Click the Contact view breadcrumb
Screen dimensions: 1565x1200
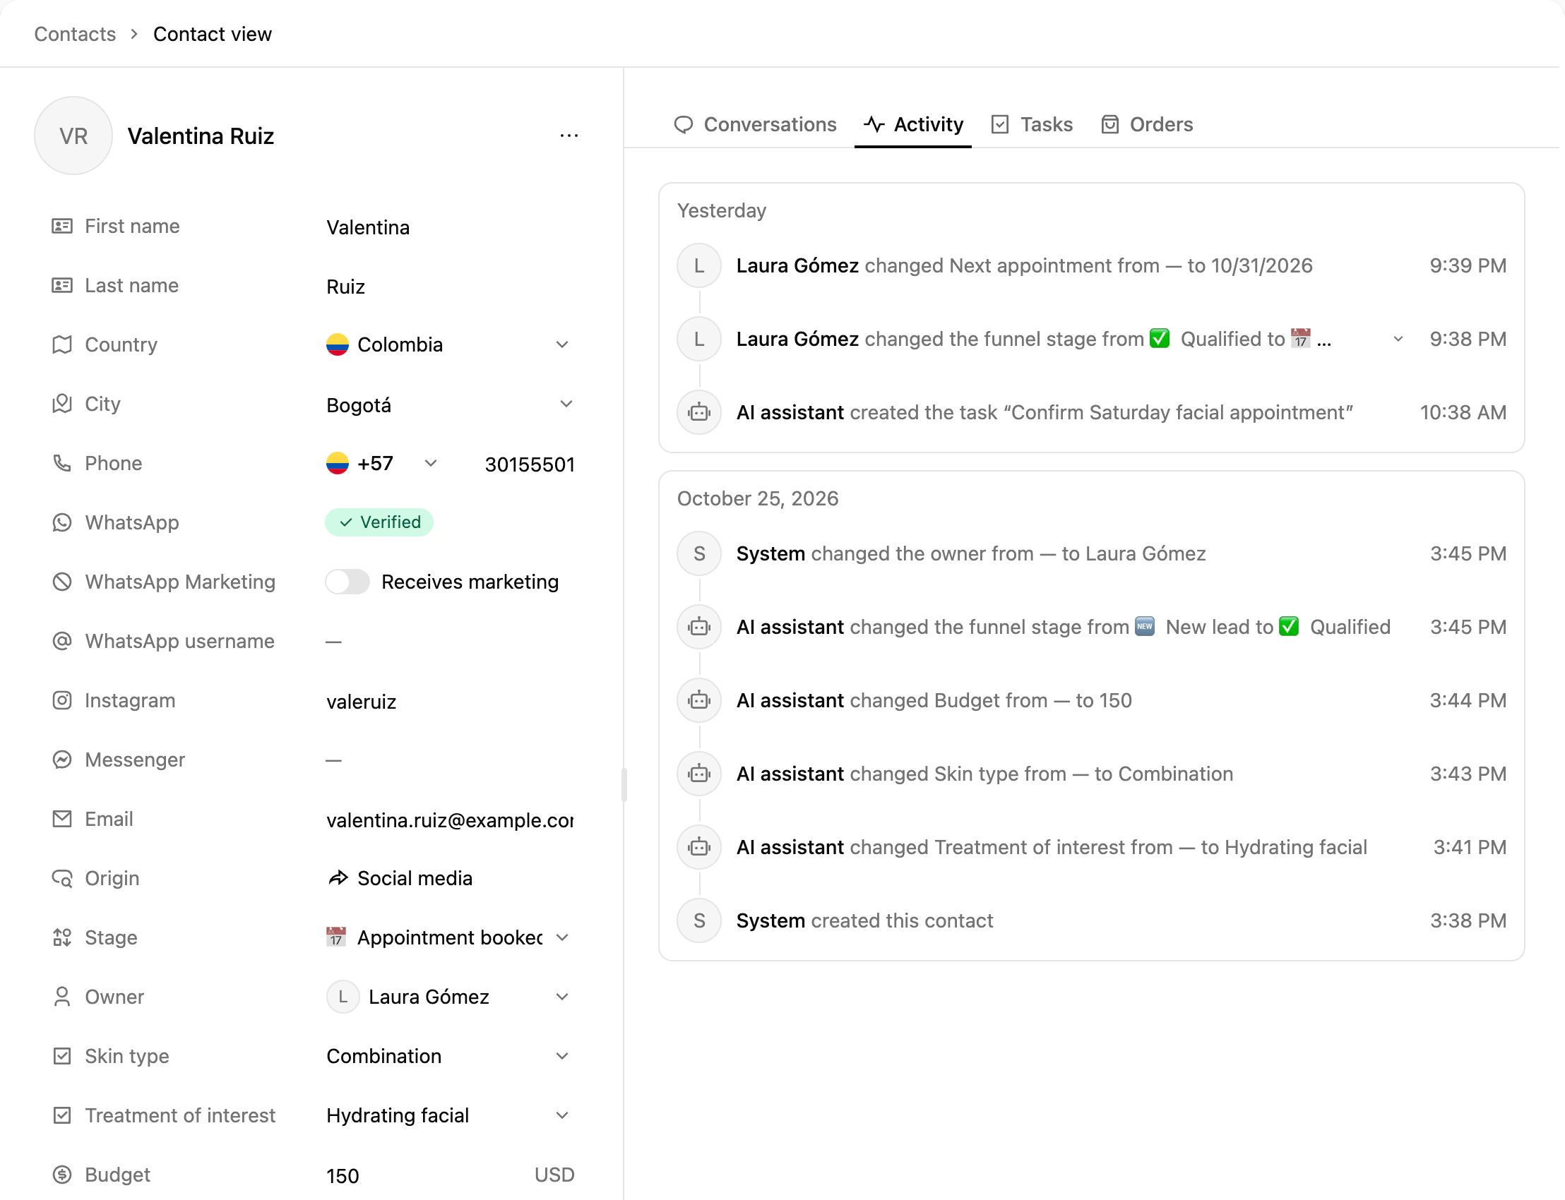click(213, 34)
